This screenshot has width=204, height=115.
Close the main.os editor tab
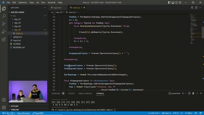click(84, 8)
